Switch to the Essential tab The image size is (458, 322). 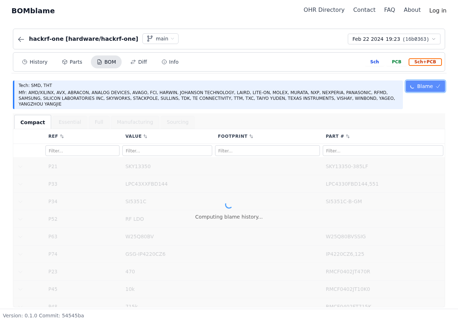(x=70, y=122)
